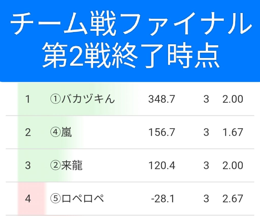Click the rank 4 cell highlighted red
260x216 pixels.
28,199
